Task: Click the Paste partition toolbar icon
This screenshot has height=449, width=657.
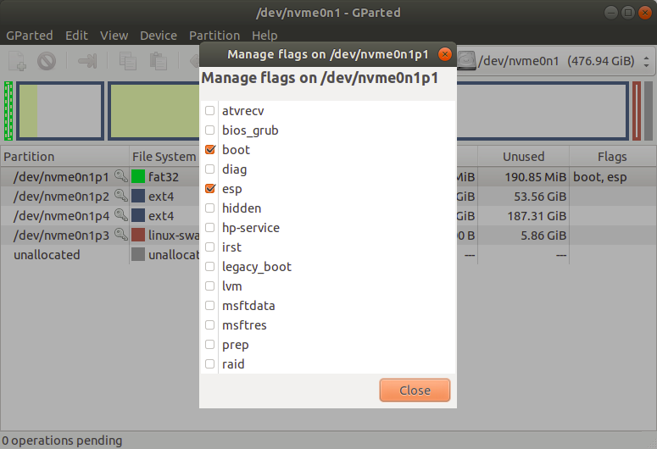Action: click(158, 61)
